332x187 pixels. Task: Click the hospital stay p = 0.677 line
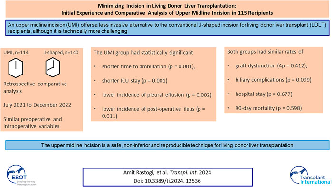coord(264,94)
